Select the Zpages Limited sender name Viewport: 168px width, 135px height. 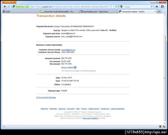pyautogui.click(x=68, y=30)
